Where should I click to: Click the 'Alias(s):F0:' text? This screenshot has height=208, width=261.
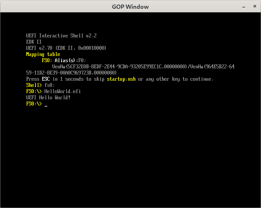pyautogui.click(x=70, y=60)
